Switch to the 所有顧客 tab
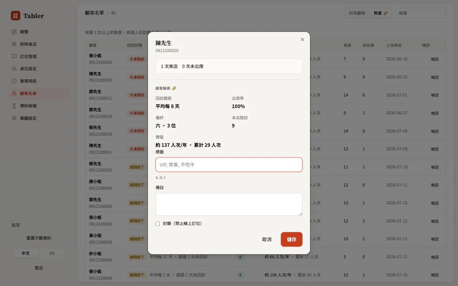458x286 pixels. [357, 13]
